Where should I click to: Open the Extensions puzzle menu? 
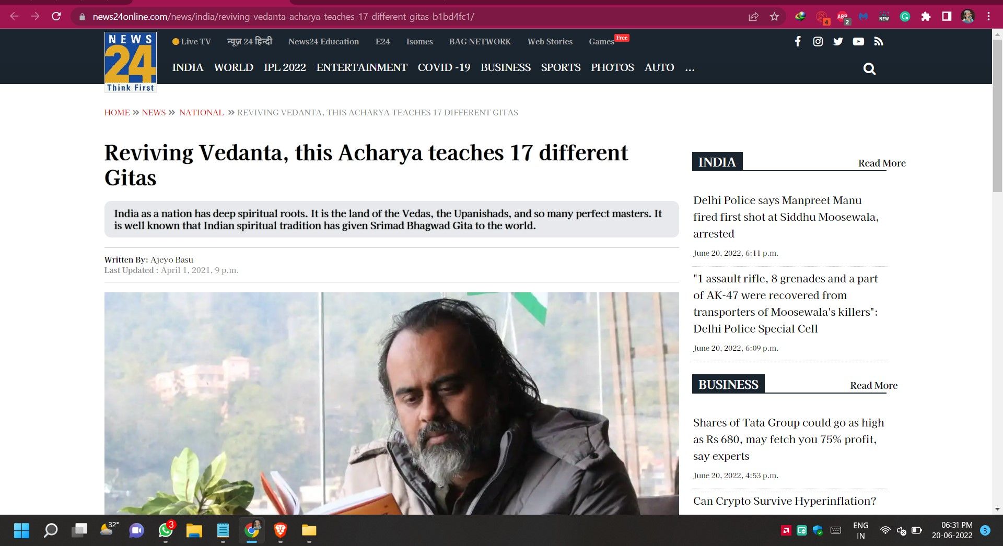(926, 17)
